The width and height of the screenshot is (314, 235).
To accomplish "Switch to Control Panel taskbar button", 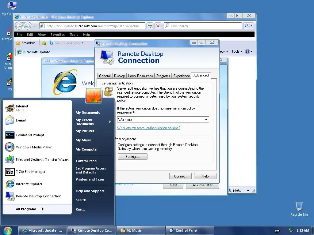I will (190, 231).
